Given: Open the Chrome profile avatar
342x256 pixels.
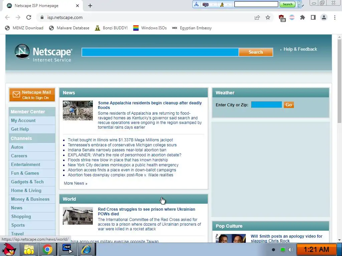Looking at the screenshot, I should click(x=324, y=17).
